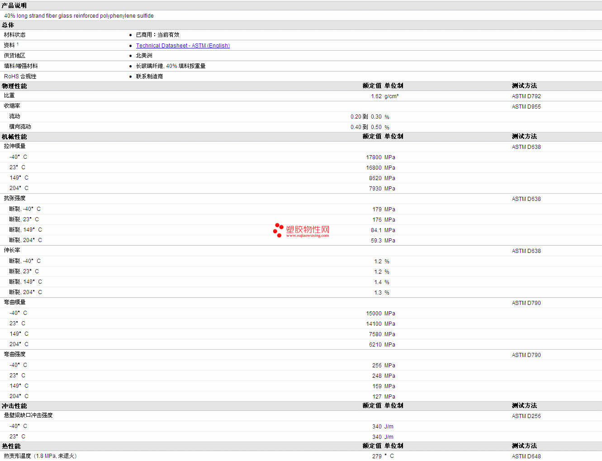The height and width of the screenshot is (461, 602).
Task: Click the RoHS 合规性 row label
Action: pos(20,76)
